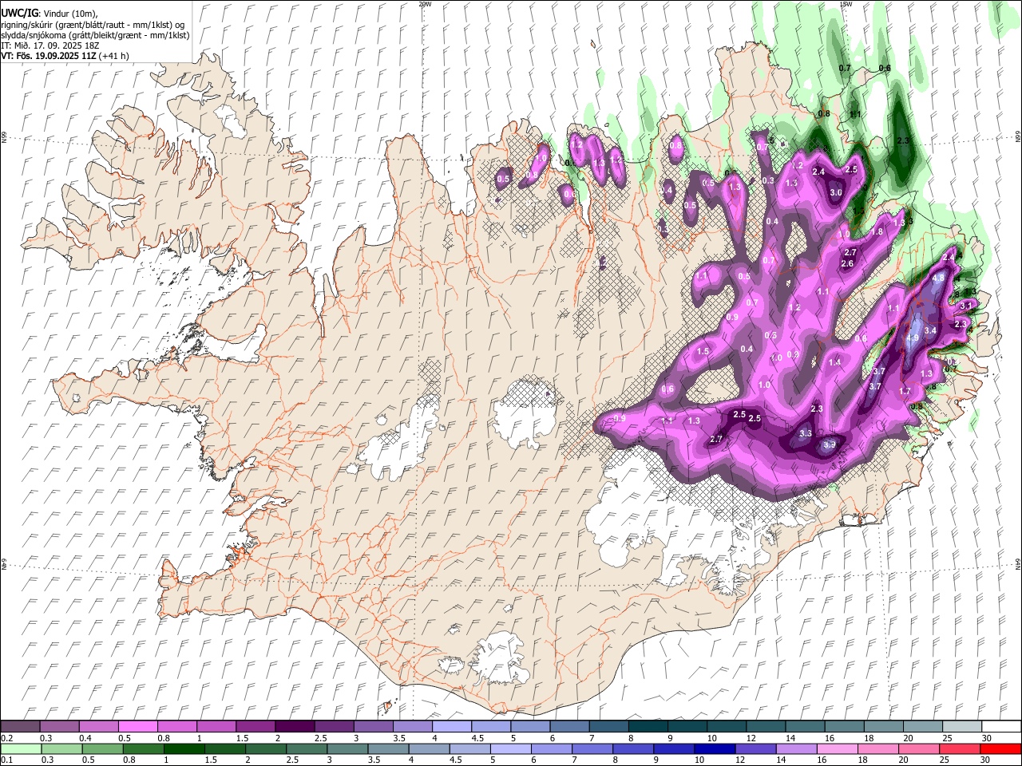This screenshot has height=766, width=1022.
Task: Click the red swatch after 30 on lower scale
Action: pyautogui.click(x=1000, y=748)
